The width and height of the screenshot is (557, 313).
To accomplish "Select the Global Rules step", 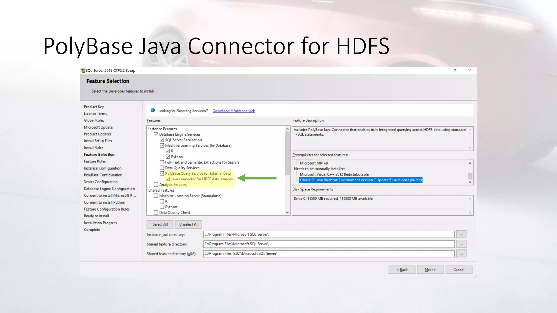I will pos(94,120).
